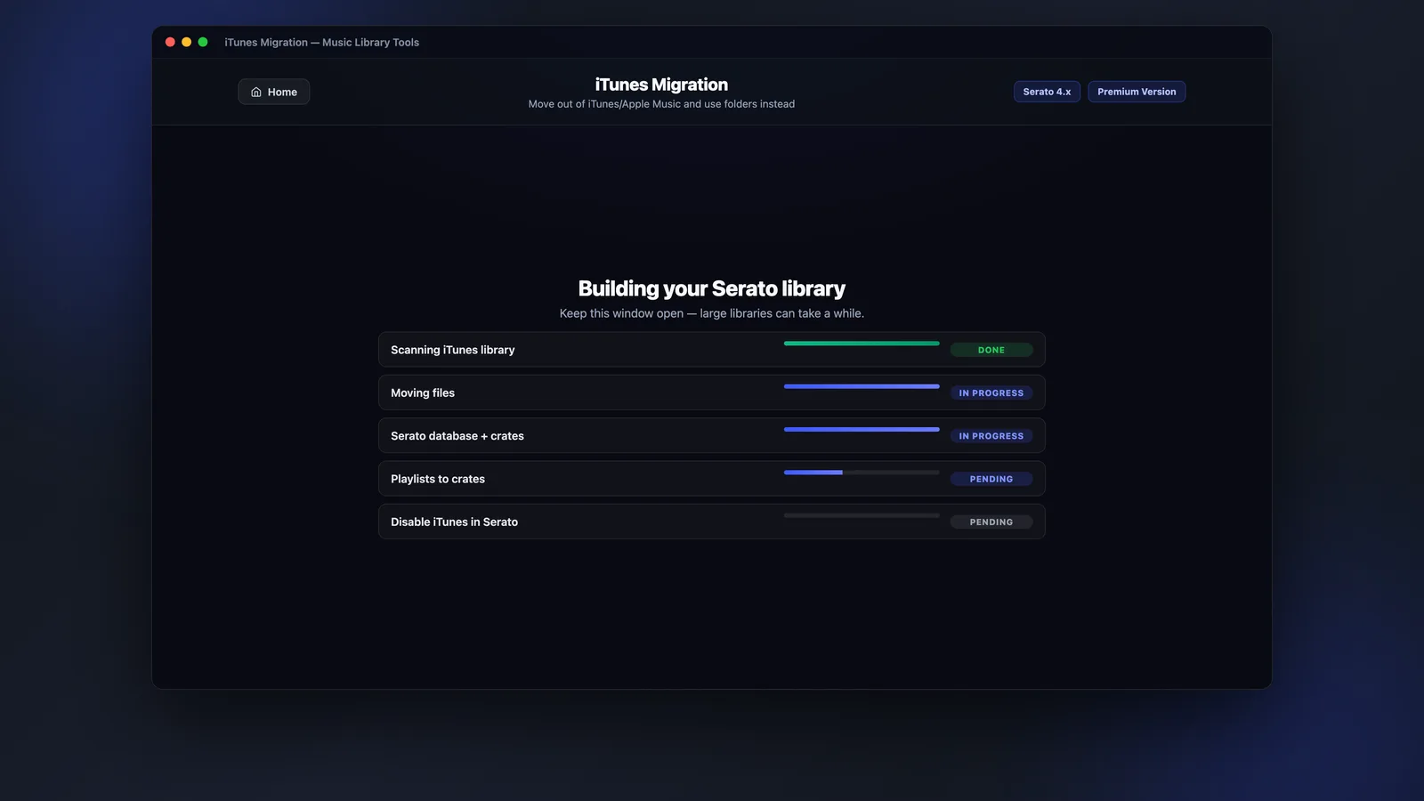Click the DONE status badge
This screenshot has width=1424, height=801.
point(991,350)
